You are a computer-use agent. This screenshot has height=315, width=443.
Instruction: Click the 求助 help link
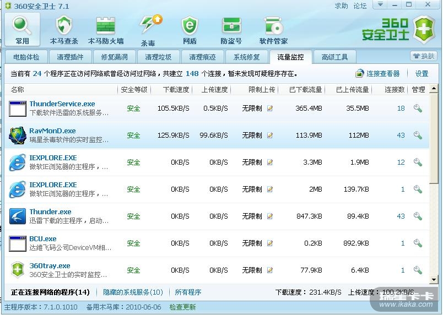[x=341, y=6]
